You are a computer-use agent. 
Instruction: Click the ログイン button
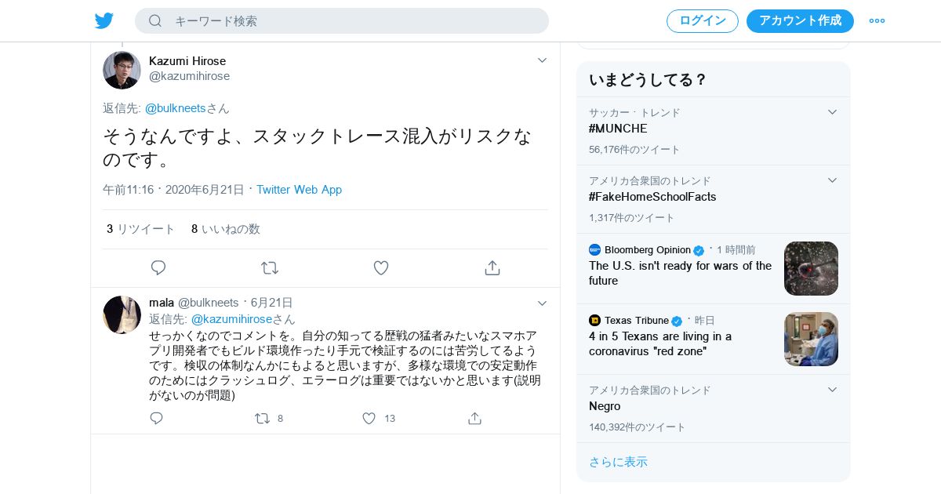[702, 20]
